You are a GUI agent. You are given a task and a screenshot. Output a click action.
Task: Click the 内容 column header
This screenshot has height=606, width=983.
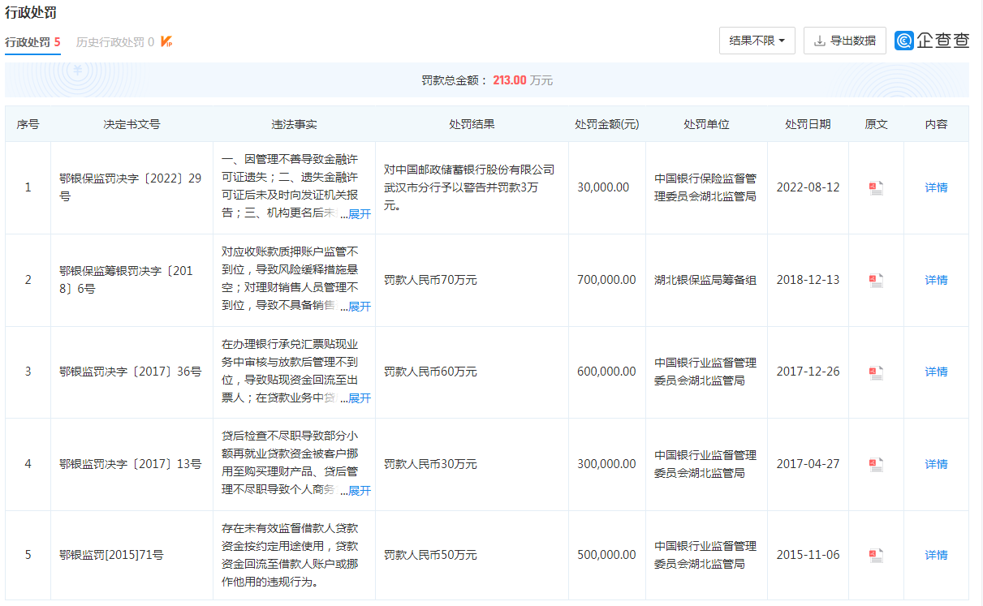(x=936, y=125)
